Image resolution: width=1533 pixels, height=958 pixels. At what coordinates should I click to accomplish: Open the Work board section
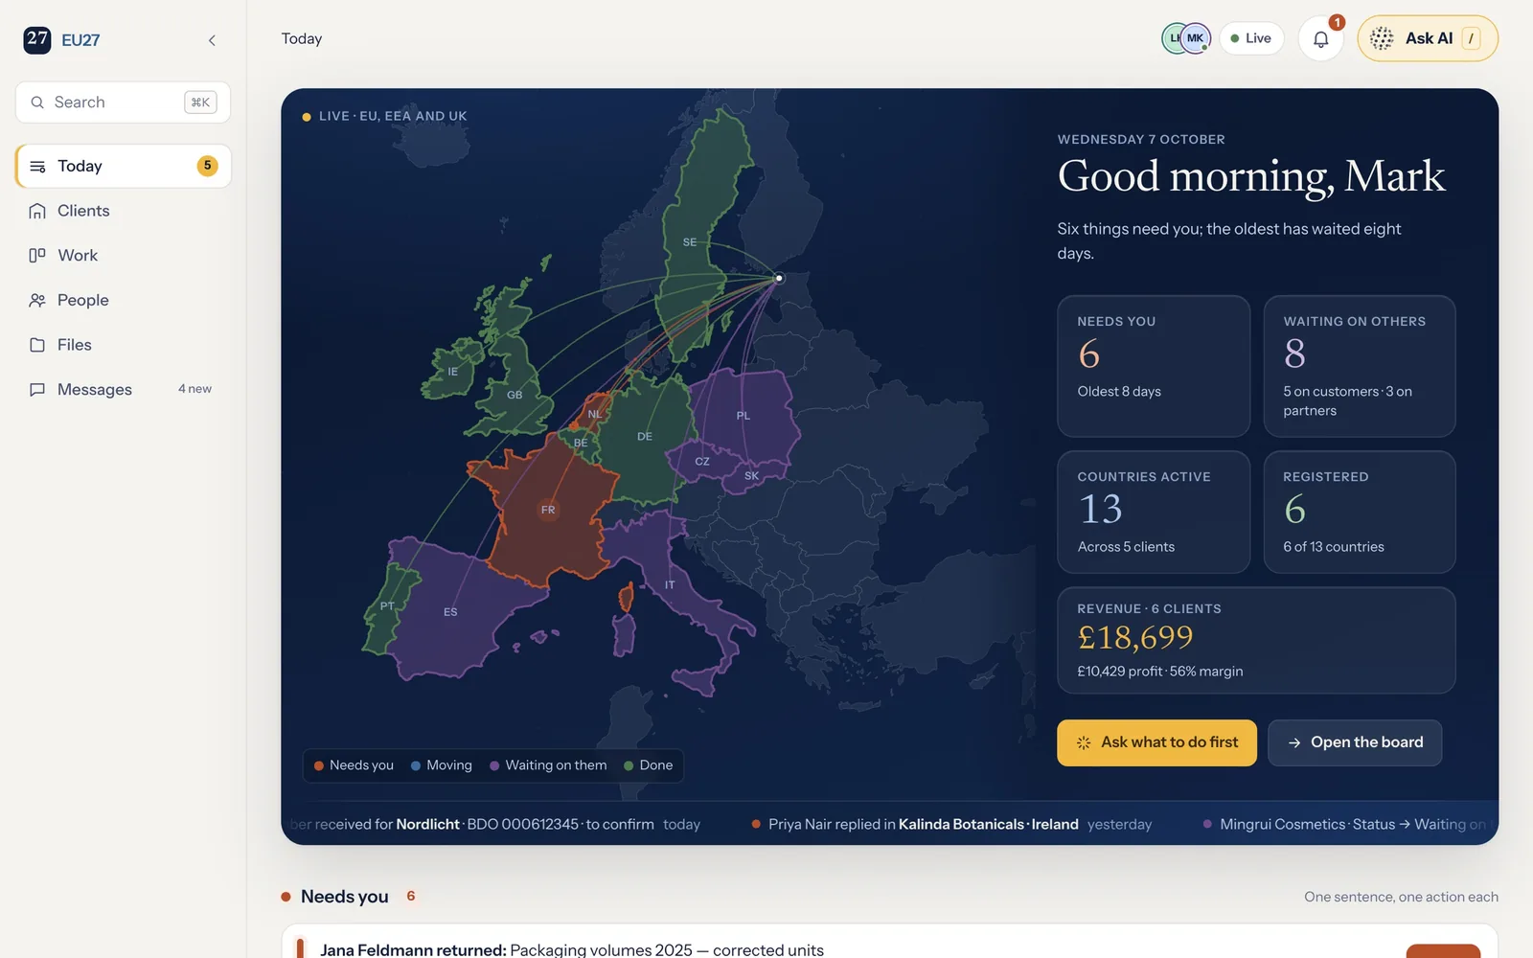coord(123,255)
